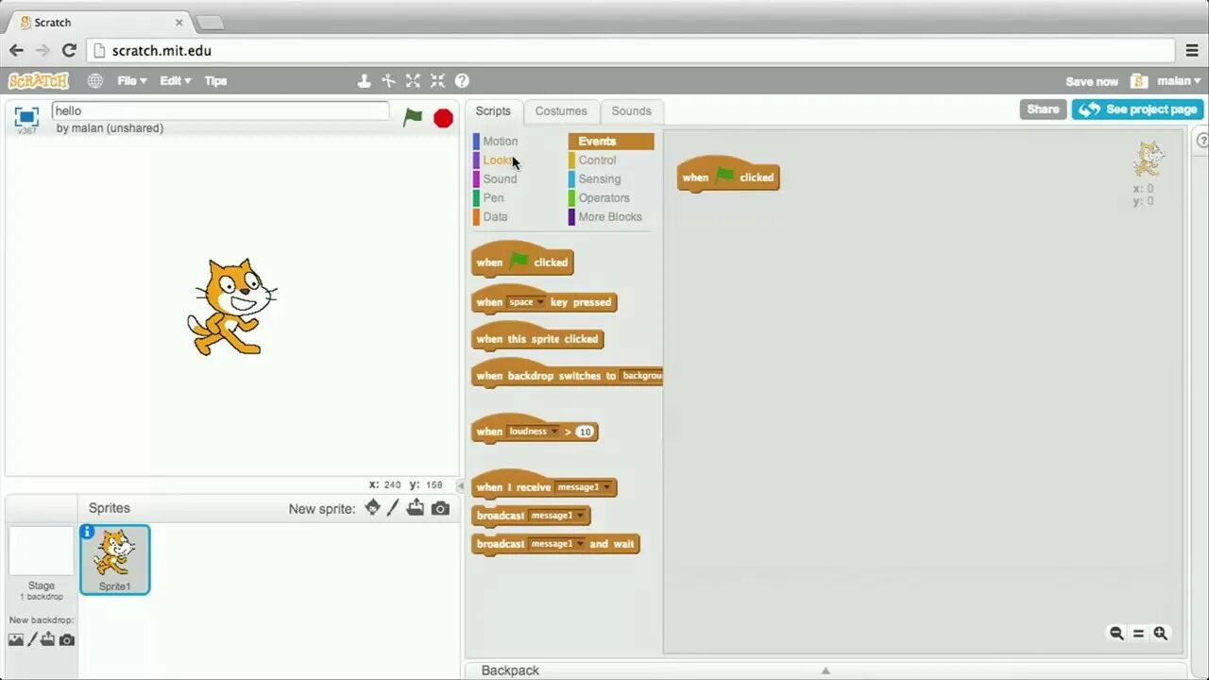Open the File menu
The height and width of the screenshot is (680, 1209).
click(x=131, y=81)
